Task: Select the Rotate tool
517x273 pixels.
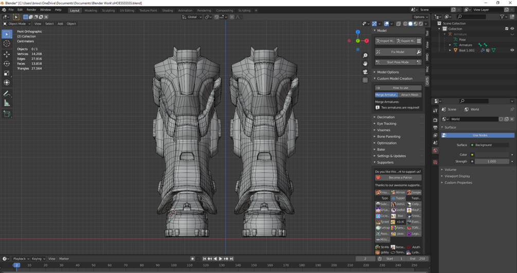Action: point(7,64)
